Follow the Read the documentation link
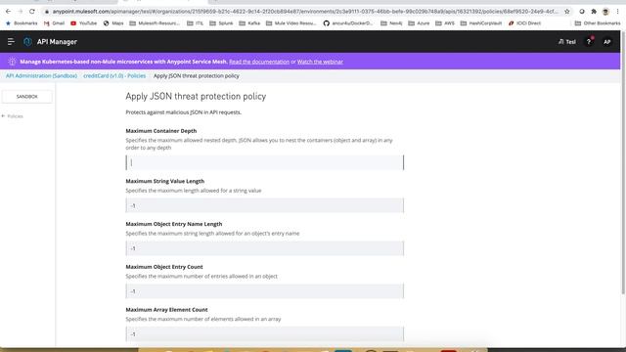 (x=259, y=62)
